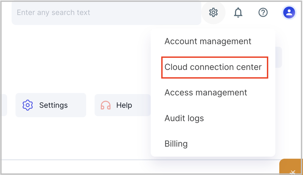Open Account management
This screenshot has width=303, height=175.
[208, 41]
